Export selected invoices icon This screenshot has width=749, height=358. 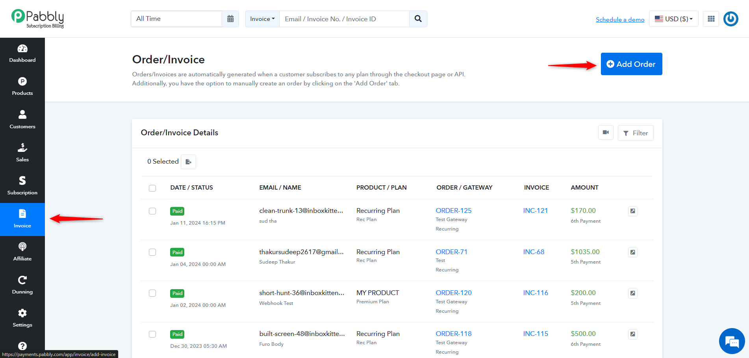pyautogui.click(x=189, y=162)
